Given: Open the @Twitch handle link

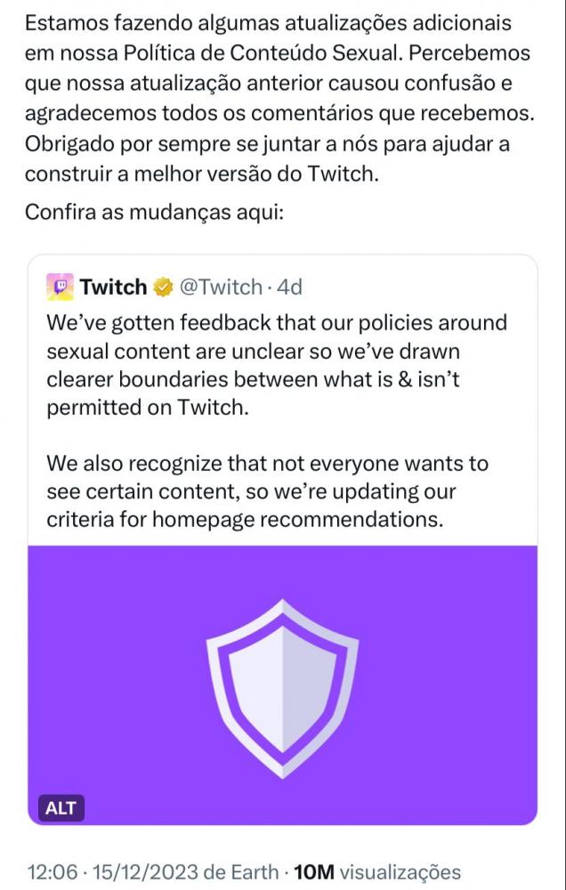Looking at the screenshot, I should click(221, 287).
